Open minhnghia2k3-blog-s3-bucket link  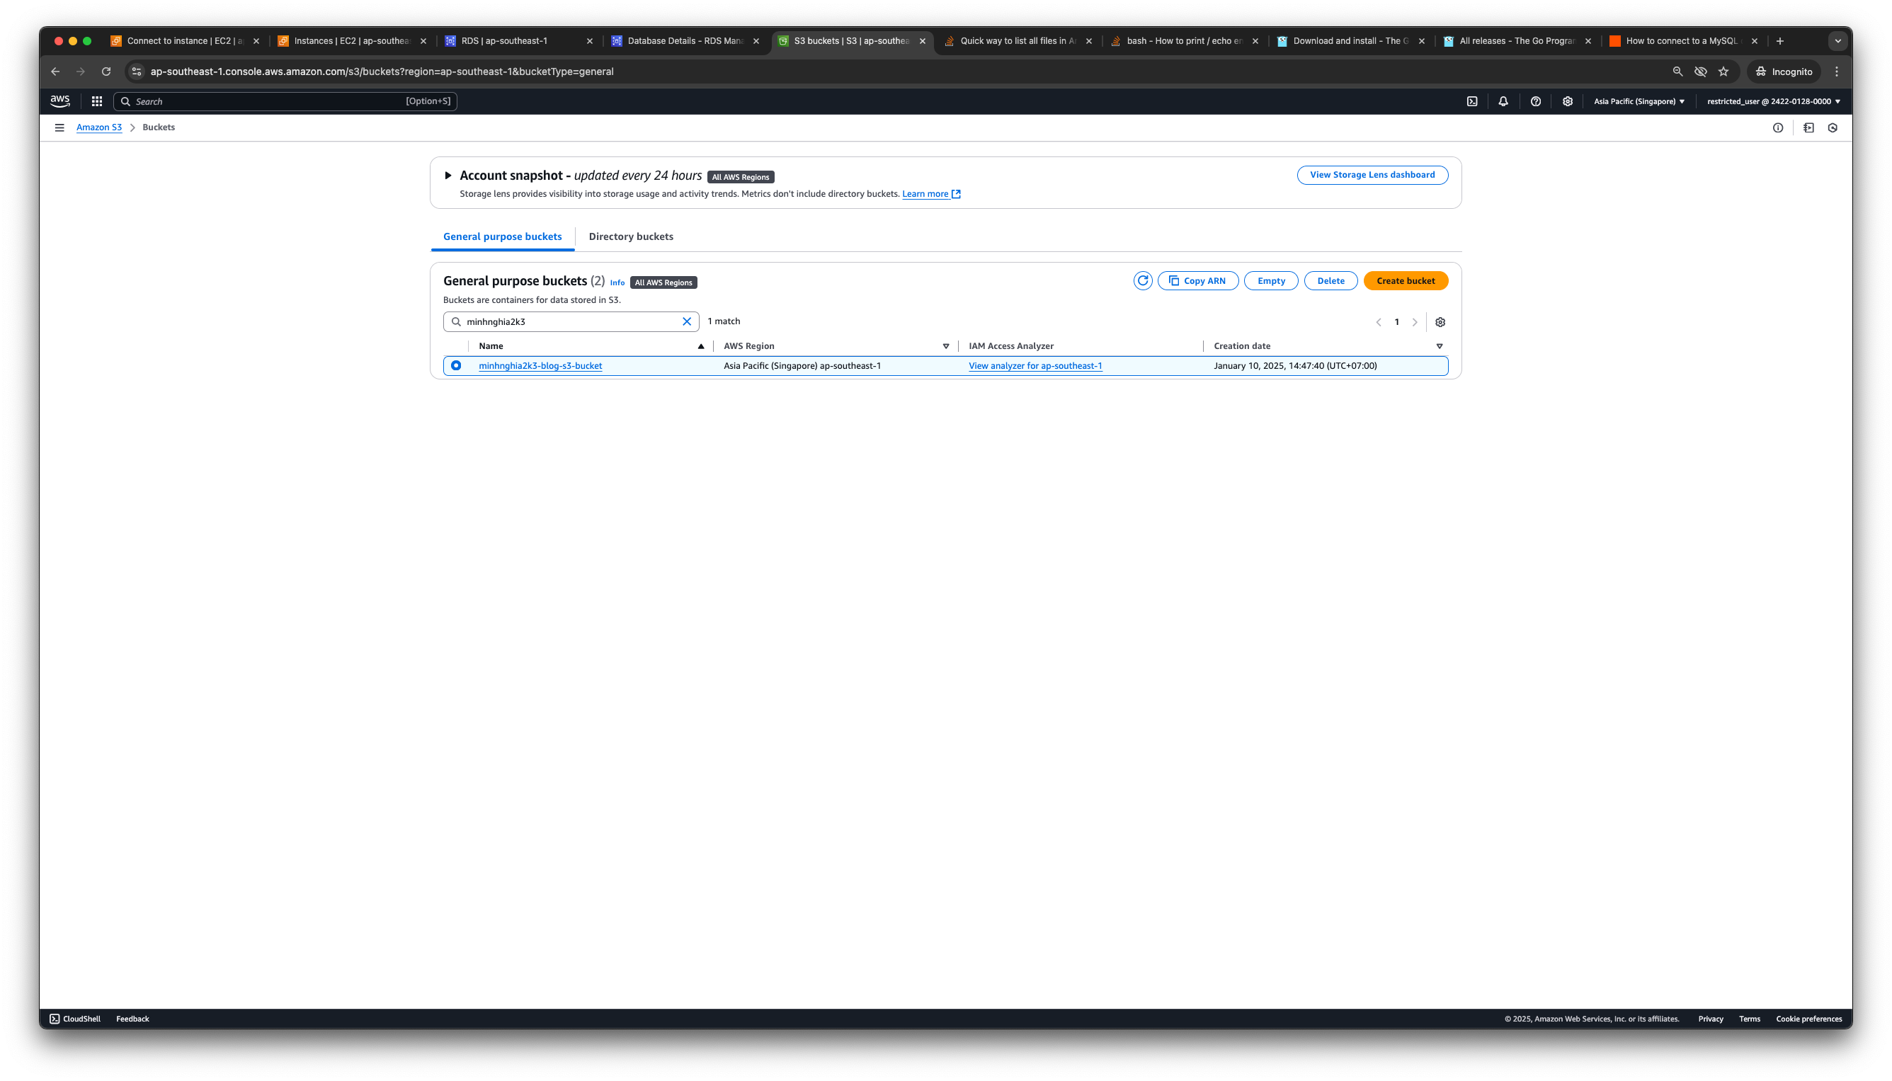coord(540,366)
